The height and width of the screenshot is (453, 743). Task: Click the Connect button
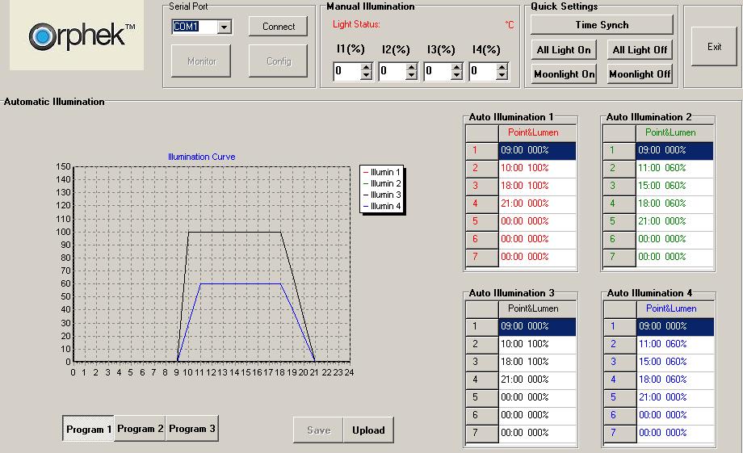(278, 27)
